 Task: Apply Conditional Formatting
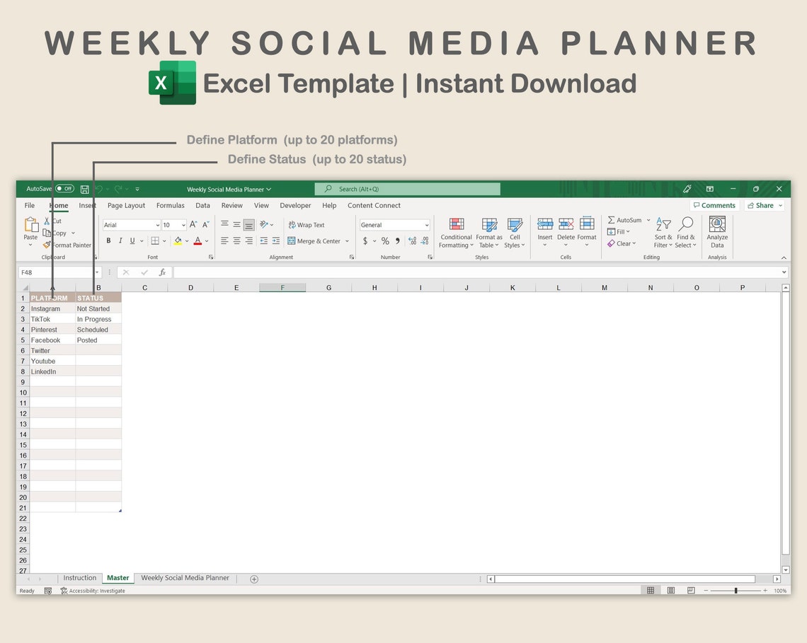[x=455, y=232]
